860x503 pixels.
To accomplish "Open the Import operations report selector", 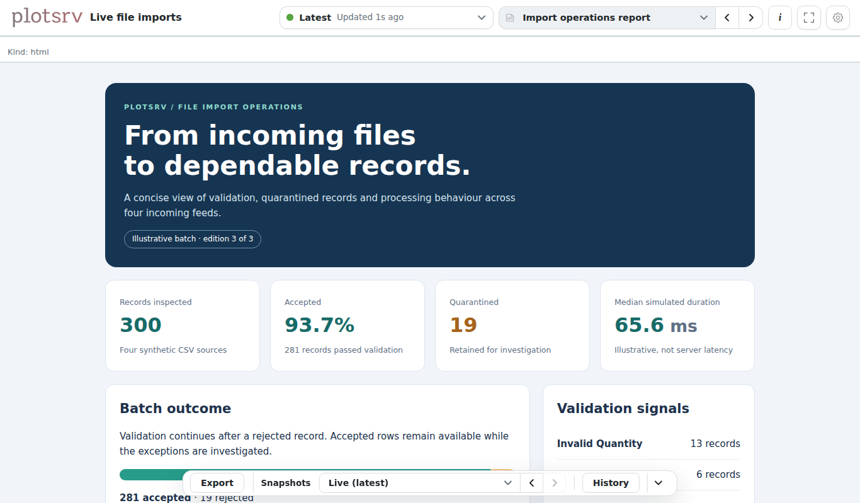I will click(x=607, y=18).
